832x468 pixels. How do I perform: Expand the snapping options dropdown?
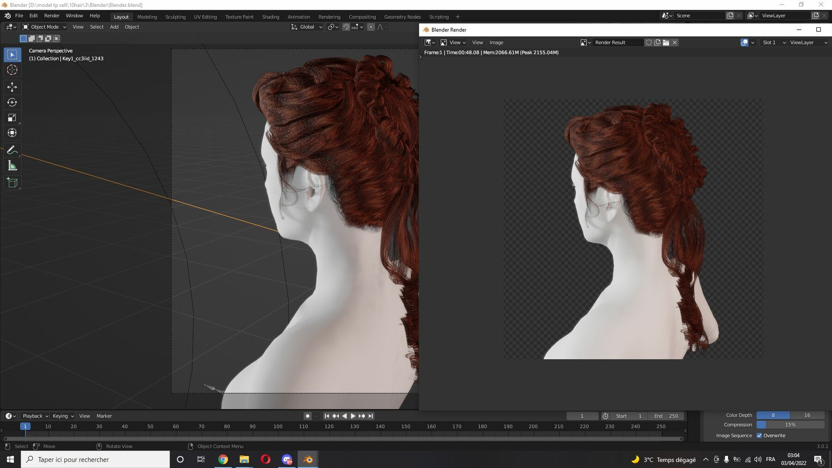[358, 27]
